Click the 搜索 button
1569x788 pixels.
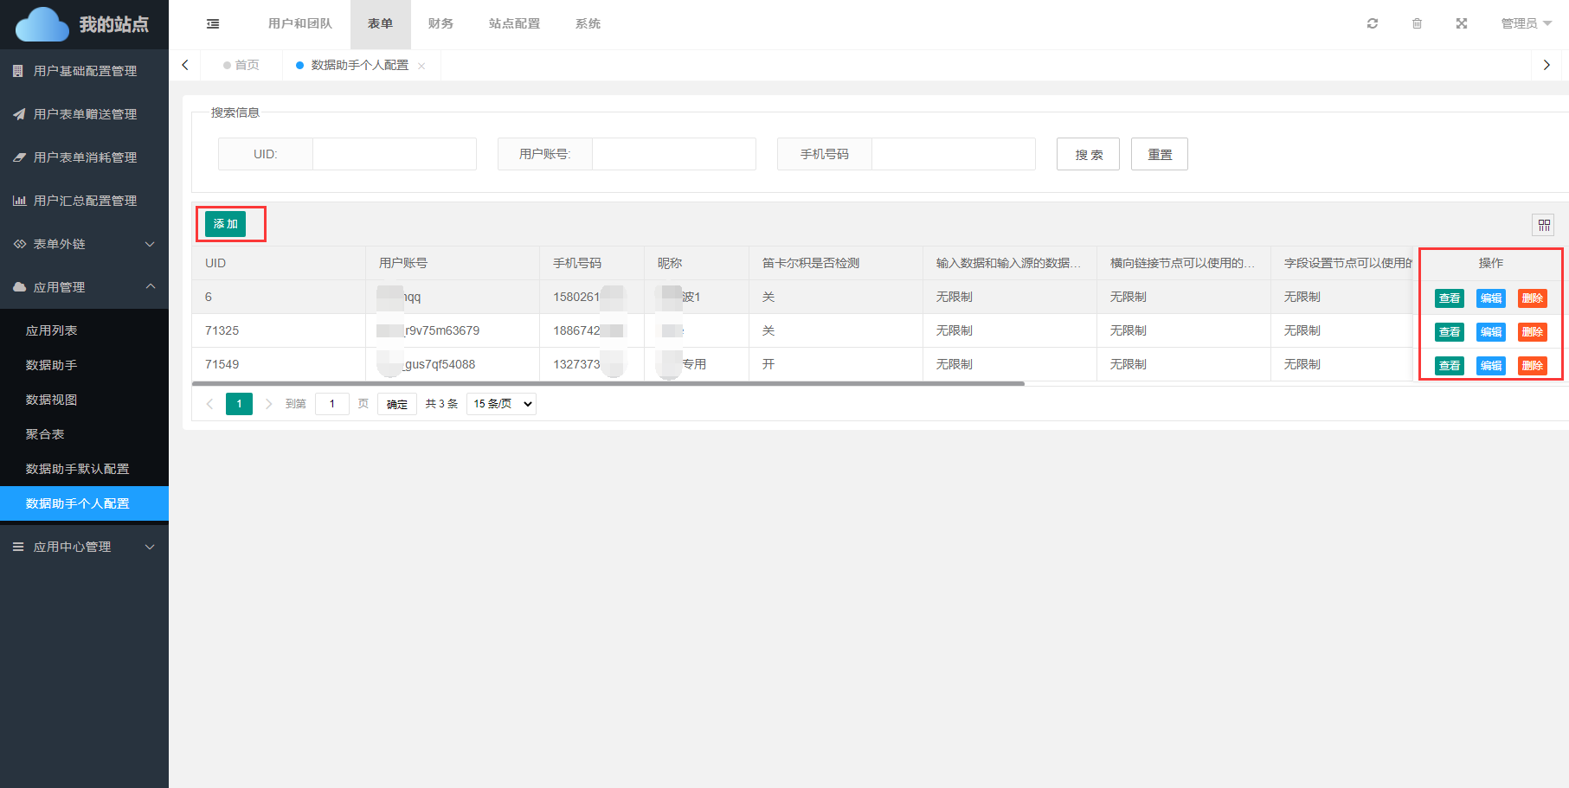[x=1088, y=155]
